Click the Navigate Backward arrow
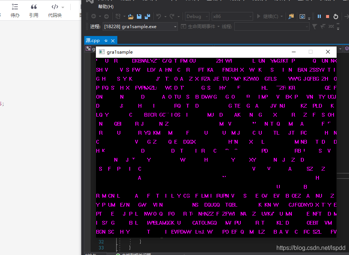349x255 pixels. 94,16
